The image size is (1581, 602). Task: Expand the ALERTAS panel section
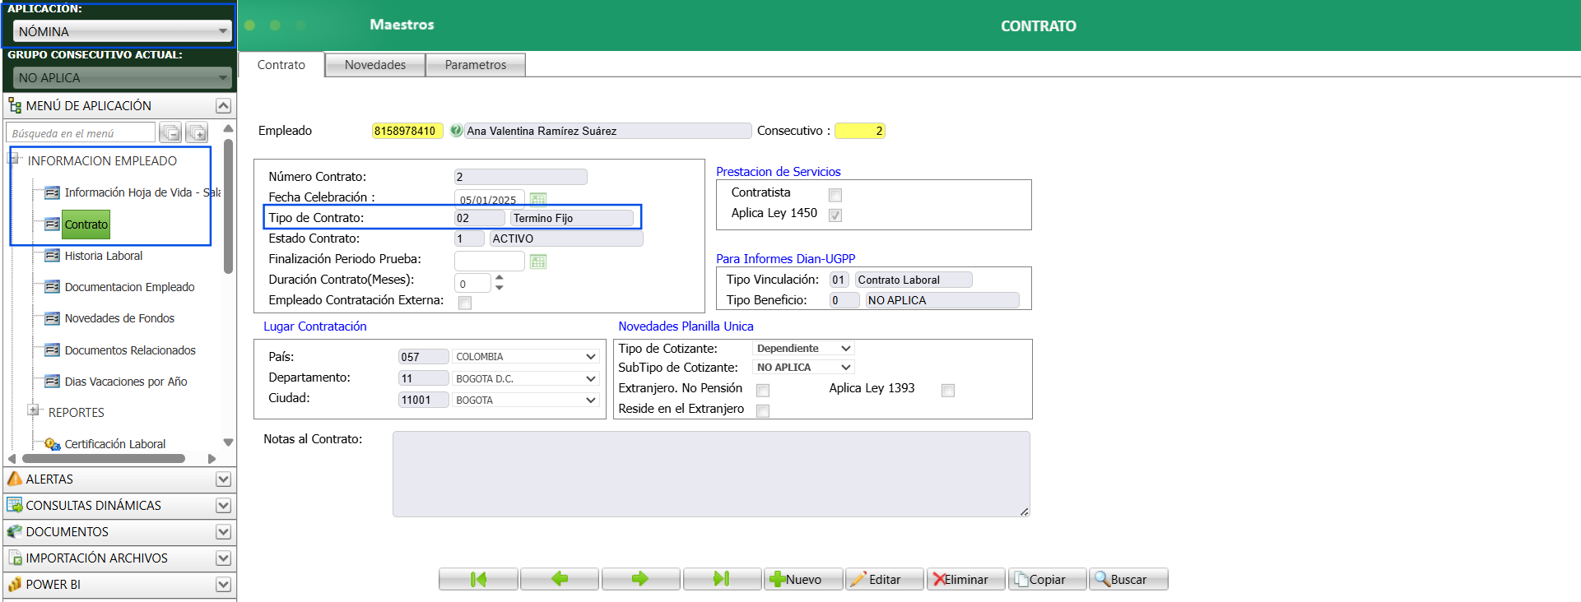tap(223, 479)
